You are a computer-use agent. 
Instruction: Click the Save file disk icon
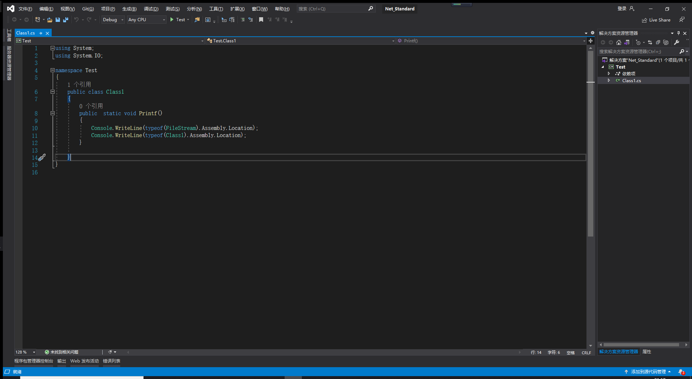pos(57,20)
